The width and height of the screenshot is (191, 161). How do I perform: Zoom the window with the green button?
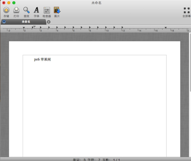[14, 3]
